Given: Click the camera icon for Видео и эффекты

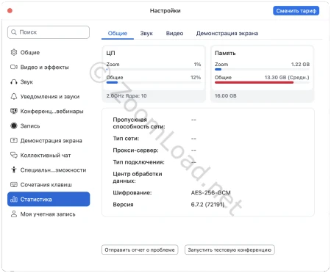Looking at the screenshot, I should click(14, 67).
